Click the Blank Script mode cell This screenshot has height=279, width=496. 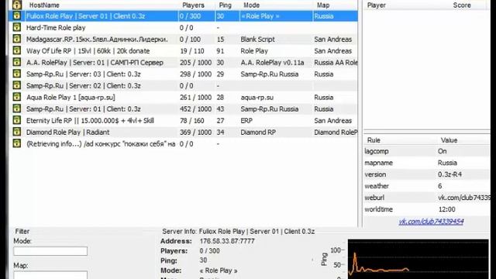point(257,40)
